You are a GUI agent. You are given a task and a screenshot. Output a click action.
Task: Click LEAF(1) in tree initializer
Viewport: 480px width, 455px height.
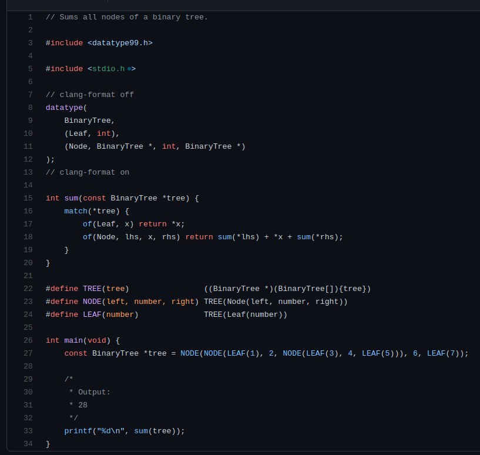click(243, 353)
